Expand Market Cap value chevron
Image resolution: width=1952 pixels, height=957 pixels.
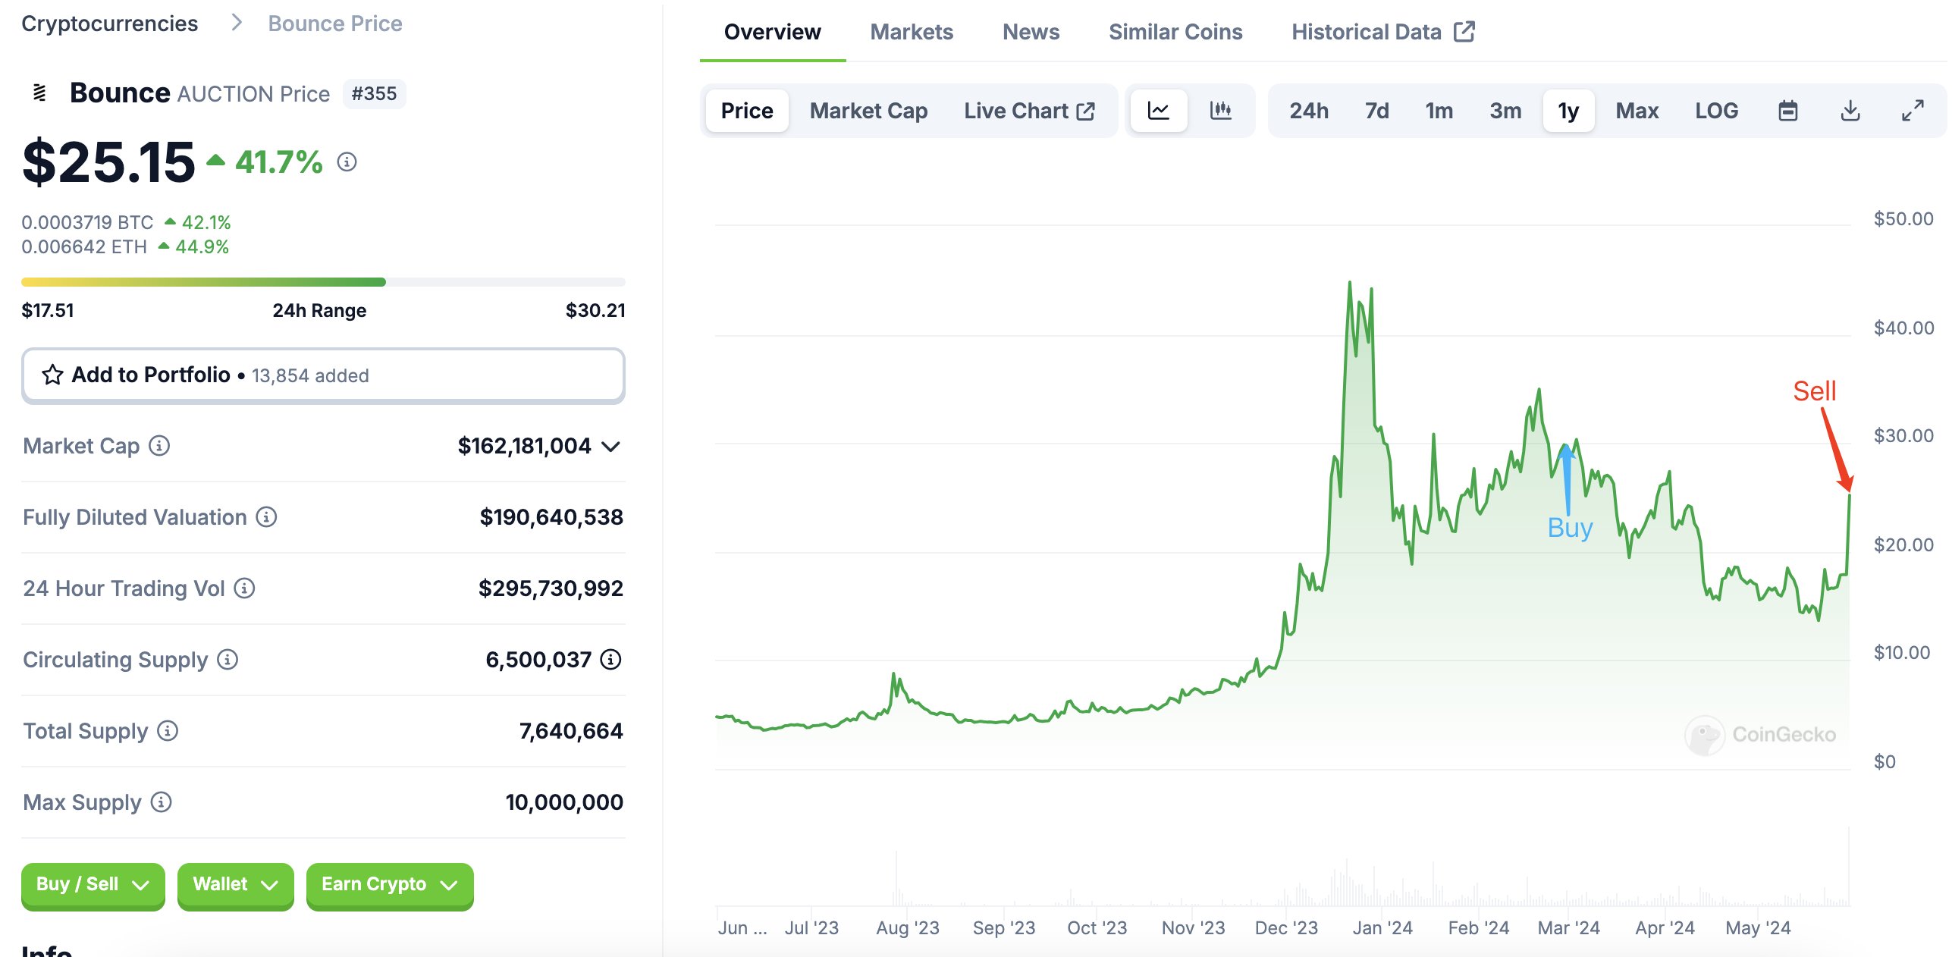click(611, 446)
